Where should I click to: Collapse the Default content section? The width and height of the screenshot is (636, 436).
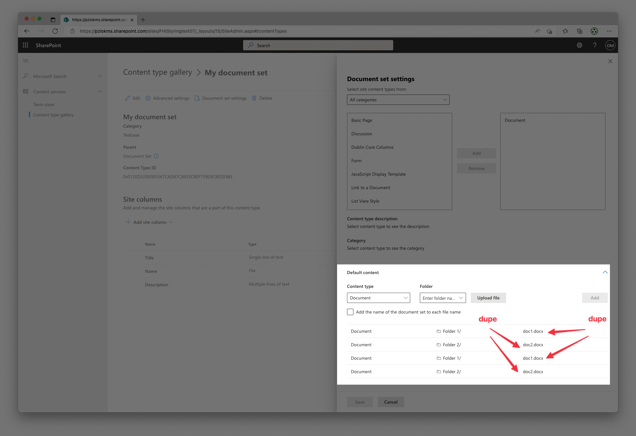[605, 272]
